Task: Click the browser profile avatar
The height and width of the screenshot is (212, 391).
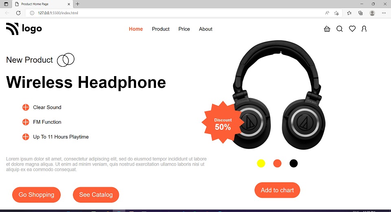Action: pyautogui.click(x=372, y=13)
